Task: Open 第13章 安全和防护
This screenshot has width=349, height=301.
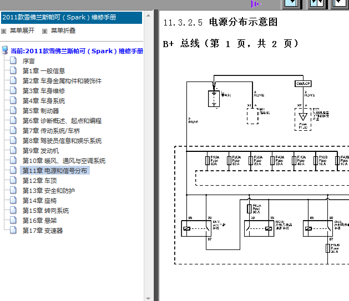Action: [49, 191]
